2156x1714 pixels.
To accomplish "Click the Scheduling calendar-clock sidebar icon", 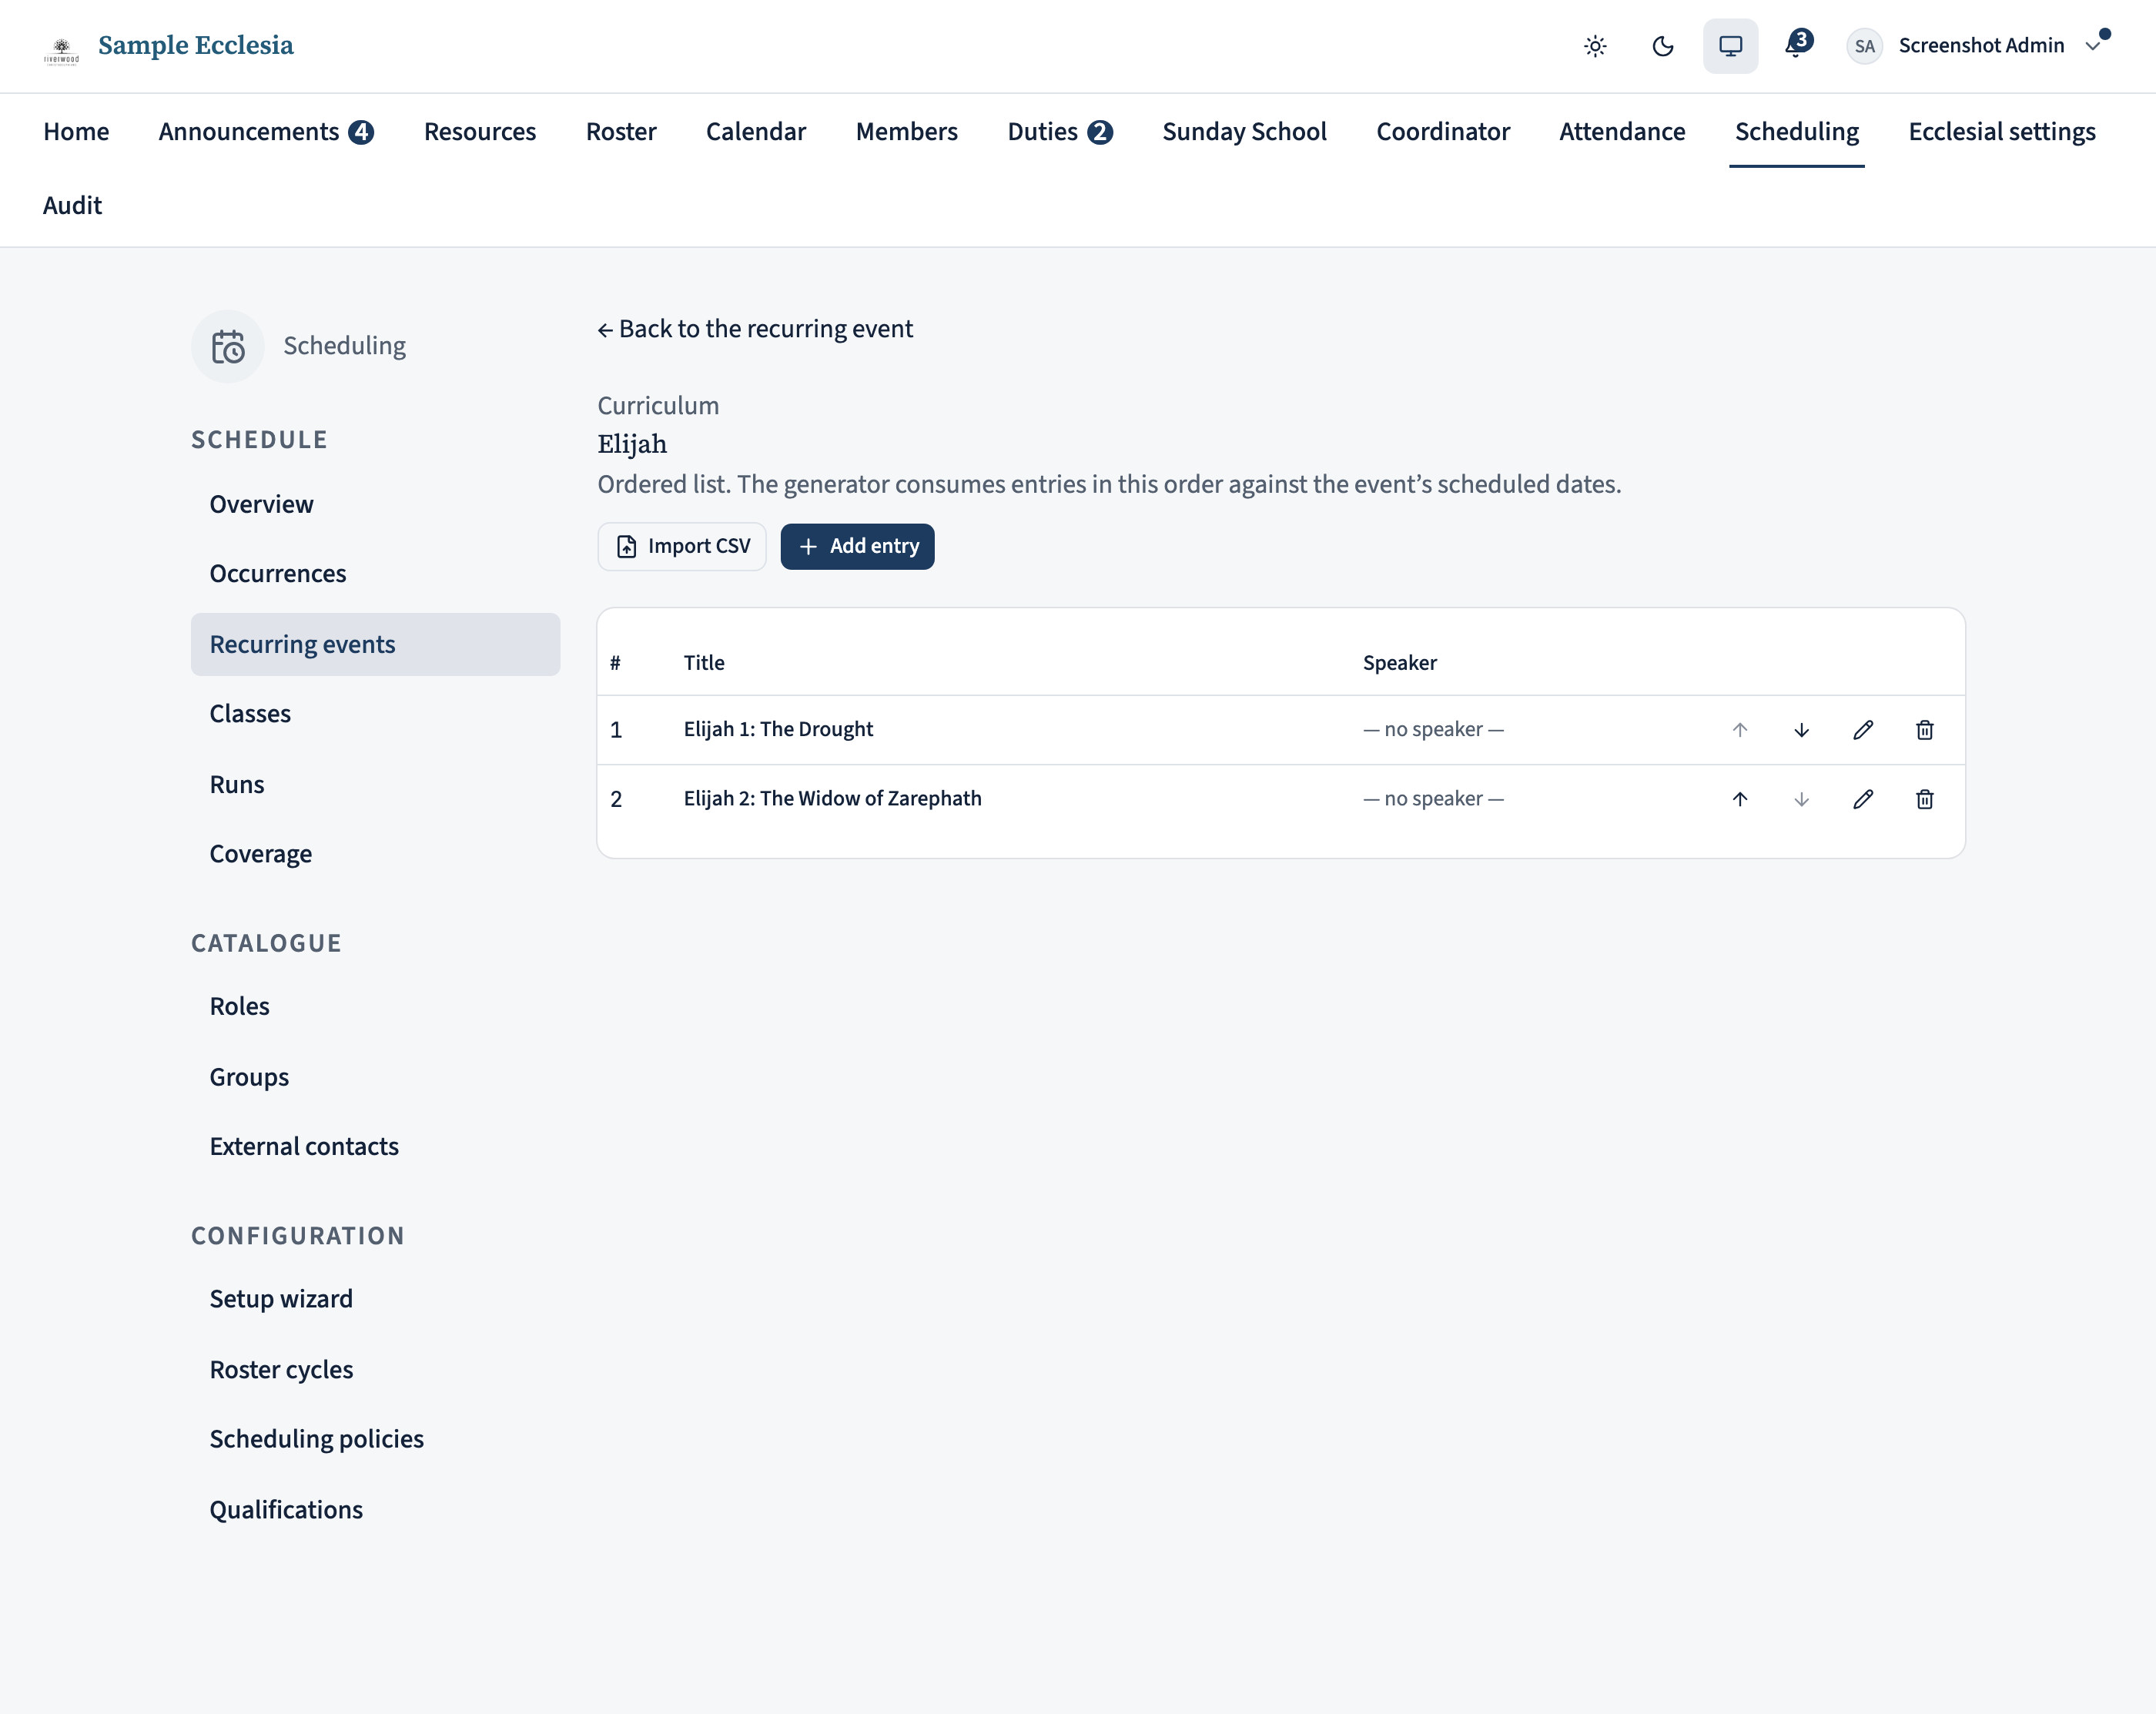I will click(x=228, y=347).
